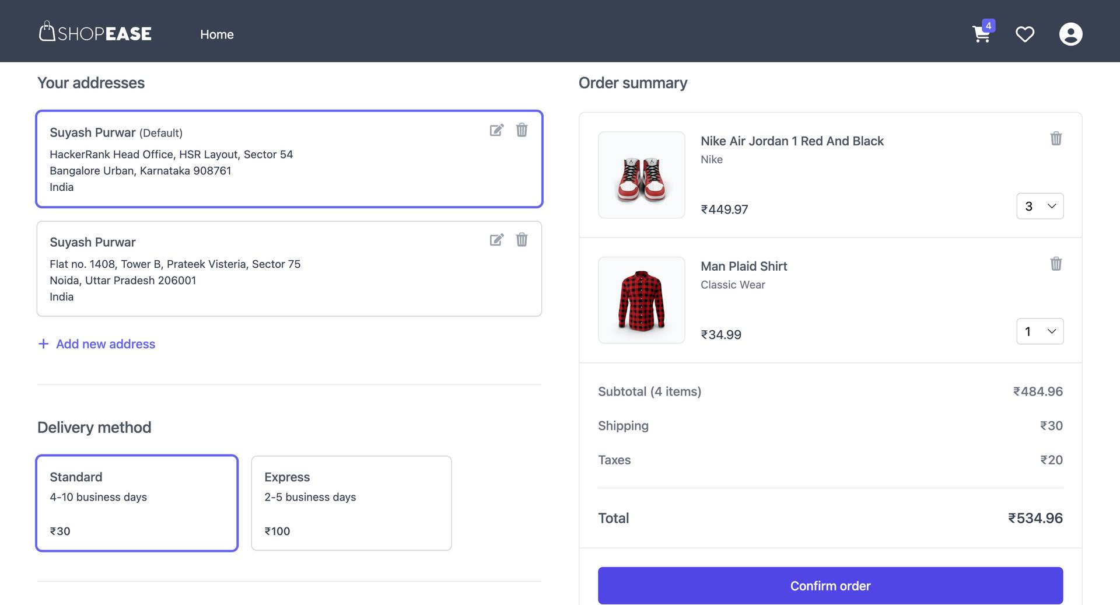Select the default Bangalore address card
Image resolution: width=1120 pixels, height=605 pixels.
click(x=289, y=159)
